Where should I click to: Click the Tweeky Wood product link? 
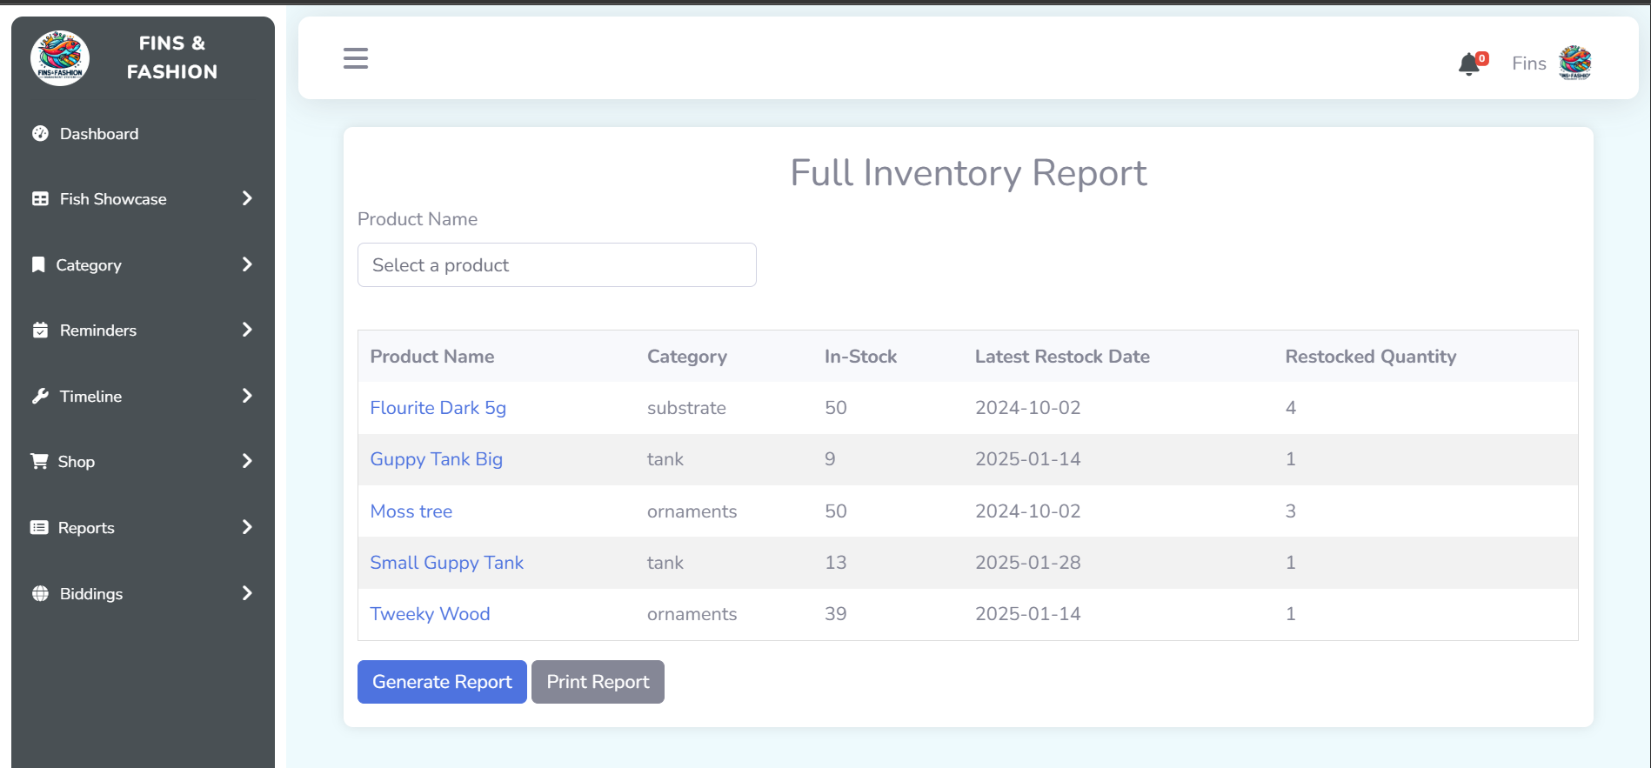click(x=430, y=614)
